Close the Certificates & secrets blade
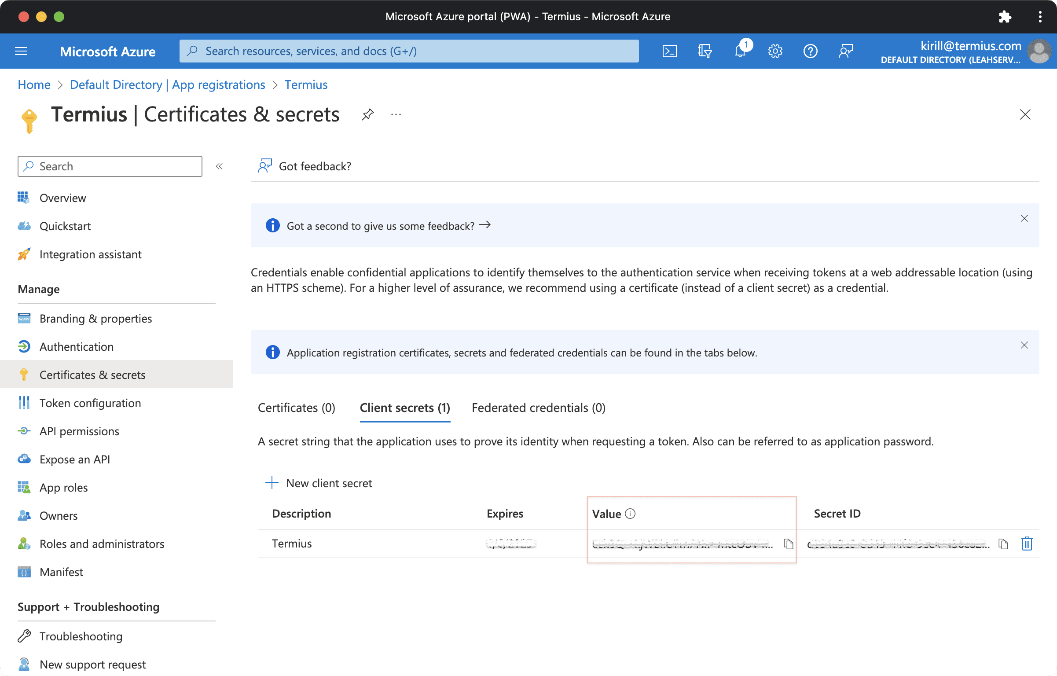Image resolution: width=1057 pixels, height=676 pixels. (1025, 115)
